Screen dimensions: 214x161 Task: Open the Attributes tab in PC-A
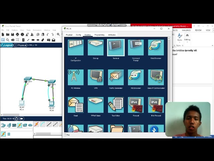click(112, 35)
